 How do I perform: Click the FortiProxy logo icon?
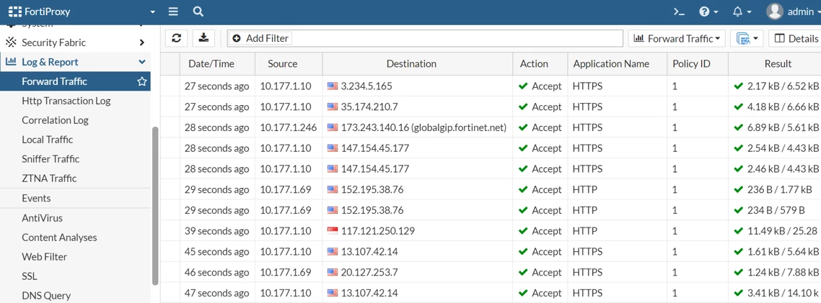tap(14, 12)
